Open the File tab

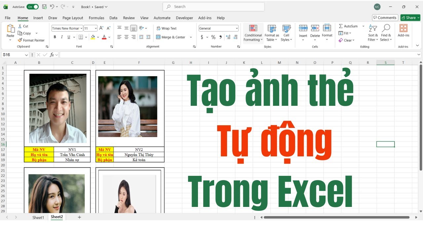(x=8, y=18)
